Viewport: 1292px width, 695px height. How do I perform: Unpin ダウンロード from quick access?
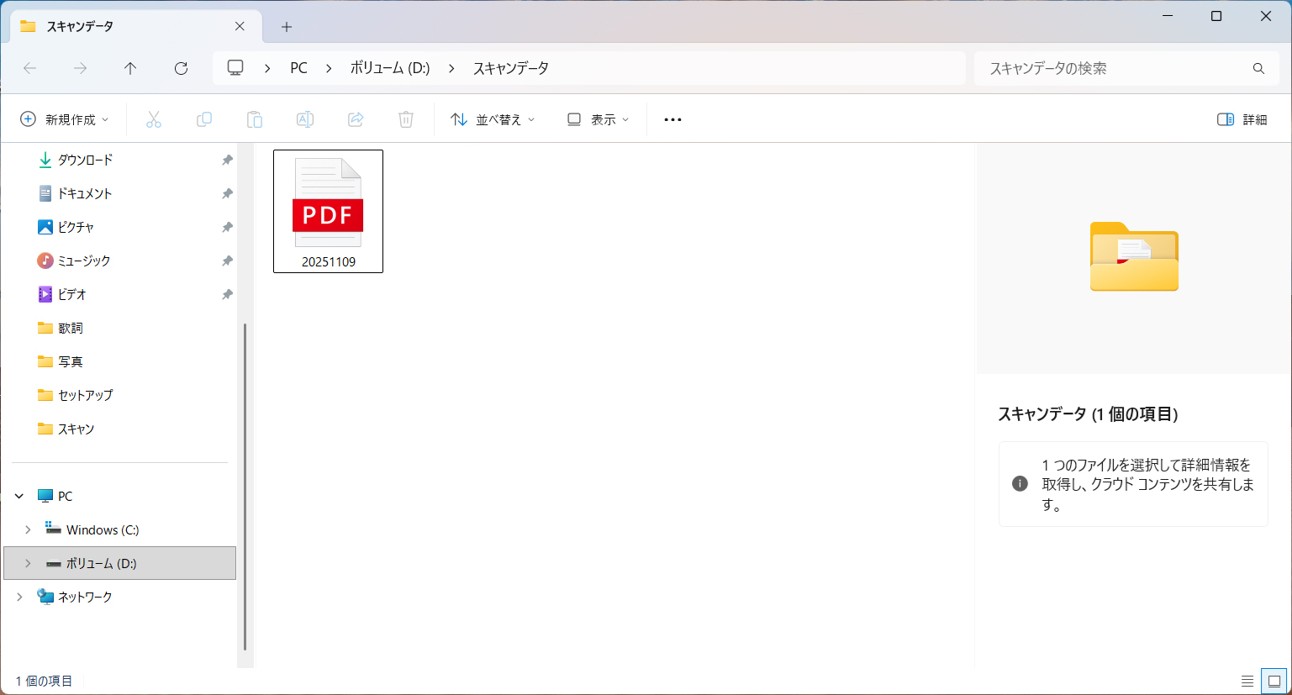pyautogui.click(x=227, y=160)
